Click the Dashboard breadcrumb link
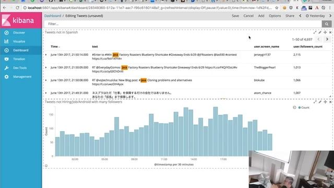 click(x=53, y=16)
